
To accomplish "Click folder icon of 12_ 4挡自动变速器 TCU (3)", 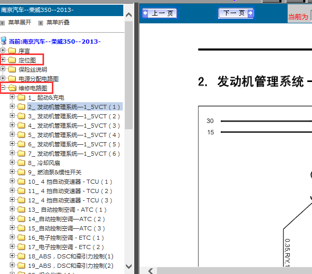I will click(x=21, y=200).
